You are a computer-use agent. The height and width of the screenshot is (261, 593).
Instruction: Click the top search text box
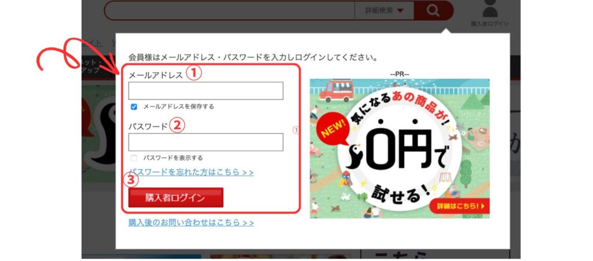[229, 10]
